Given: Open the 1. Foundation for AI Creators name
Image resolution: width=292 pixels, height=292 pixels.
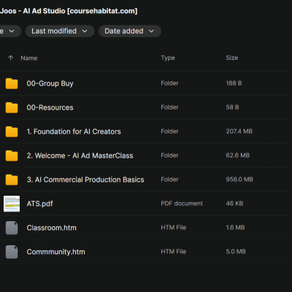Looking at the screenshot, I should (x=74, y=131).
